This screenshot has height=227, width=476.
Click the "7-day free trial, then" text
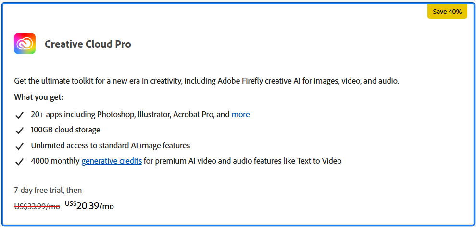click(48, 191)
